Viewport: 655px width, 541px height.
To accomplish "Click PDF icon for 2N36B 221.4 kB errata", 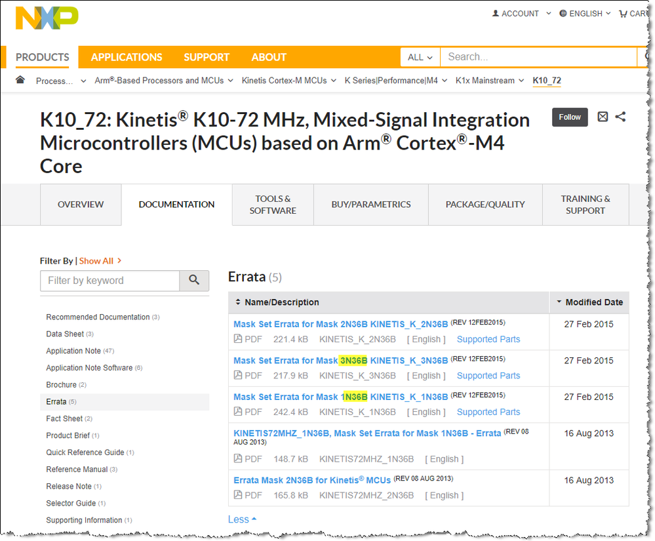I will (x=238, y=339).
